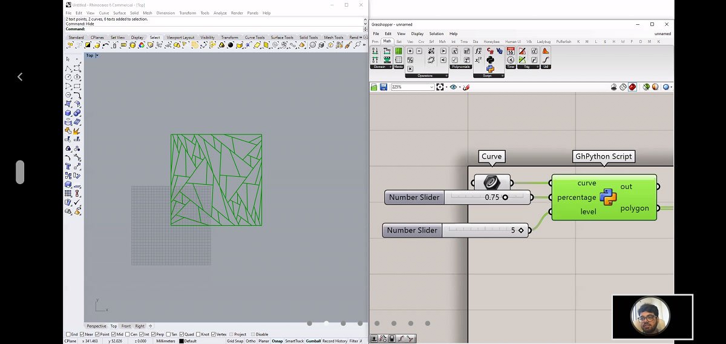Click the GhPython Script component icon

point(608,197)
